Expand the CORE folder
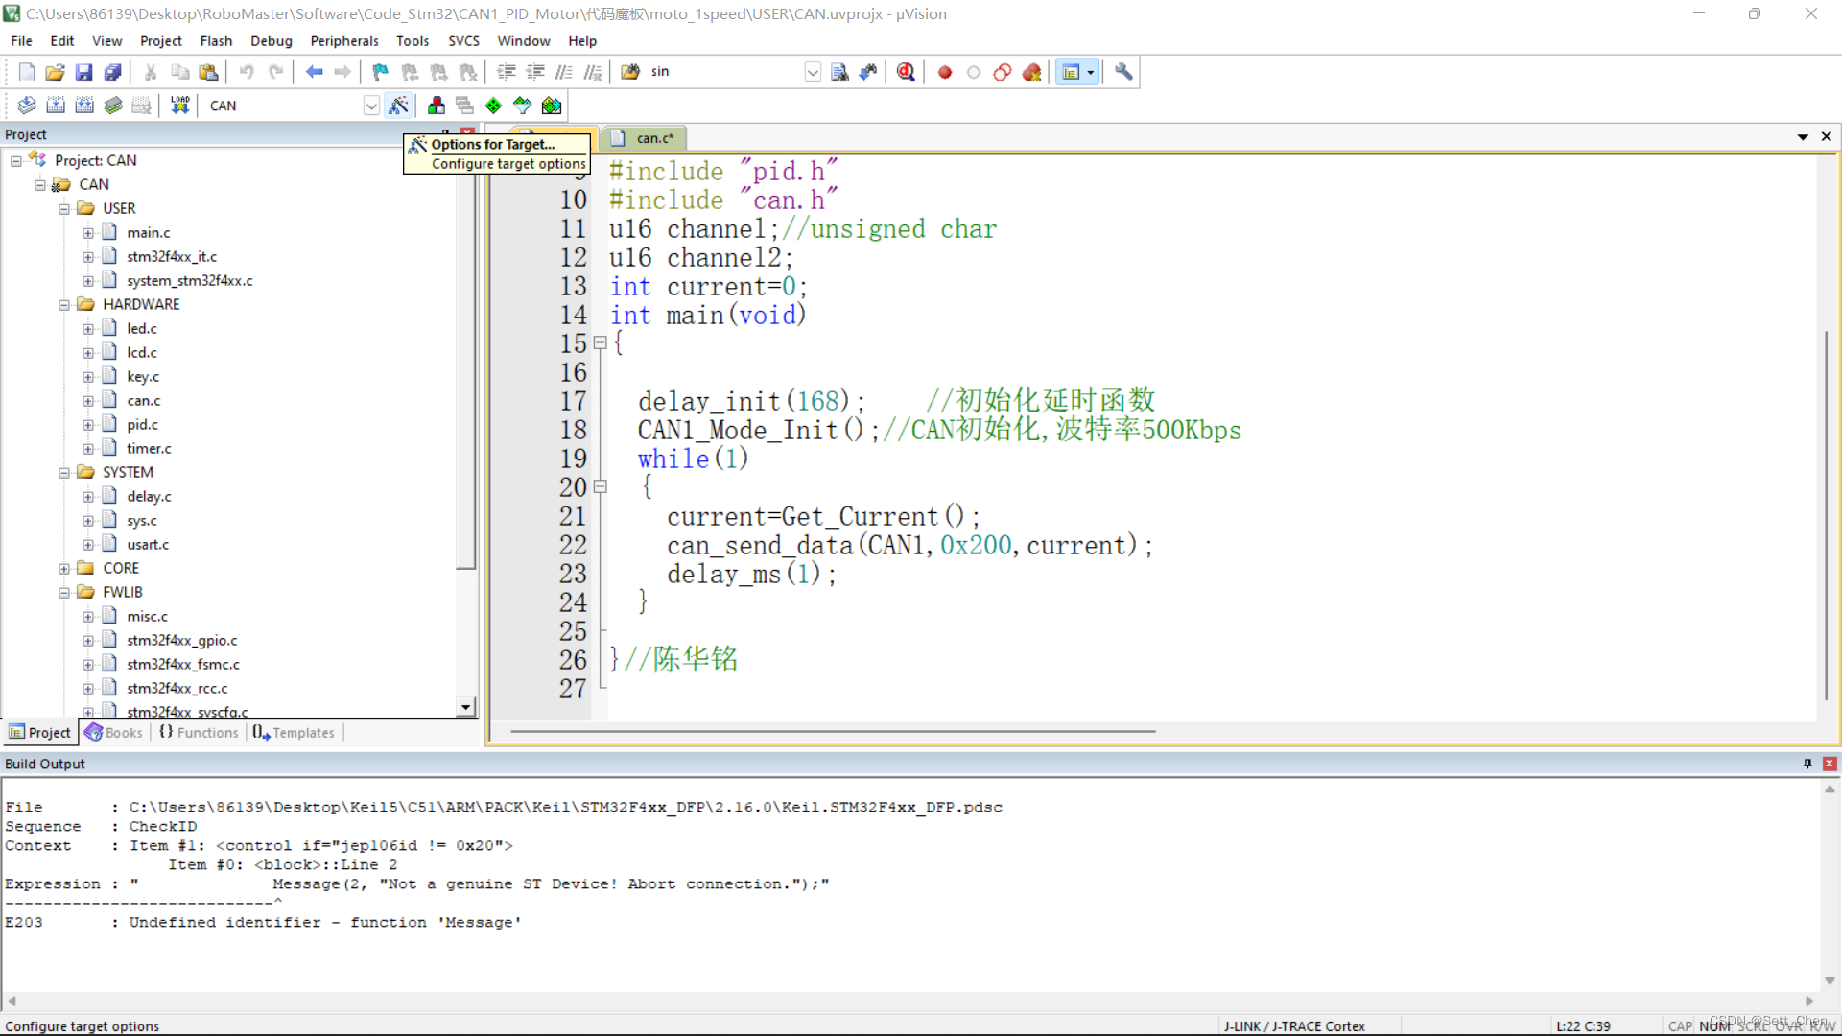The image size is (1842, 1036). click(x=64, y=569)
